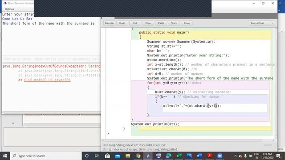This screenshot has height=160, width=285.
Task: Open Zoom from taskbar
Action: click(220, 156)
